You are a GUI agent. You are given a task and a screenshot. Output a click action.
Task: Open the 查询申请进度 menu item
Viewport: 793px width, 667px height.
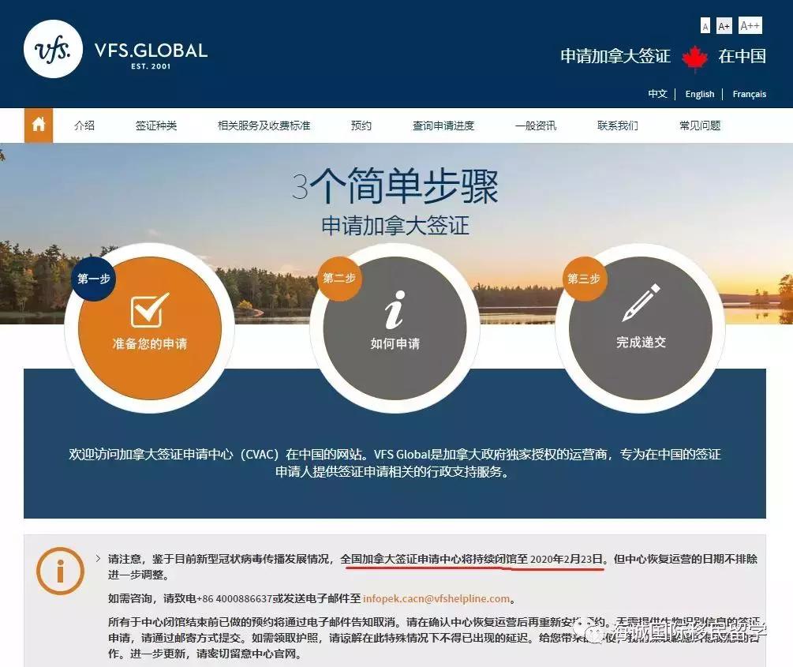[x=443, y=126]
